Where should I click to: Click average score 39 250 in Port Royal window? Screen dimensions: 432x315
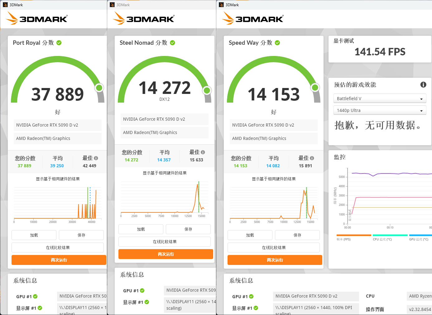pos(57,166)
